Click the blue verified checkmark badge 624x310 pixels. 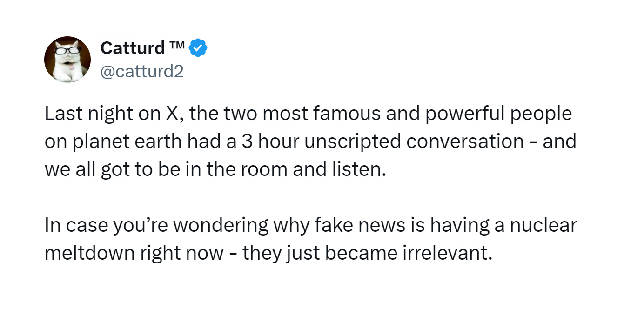200,47
